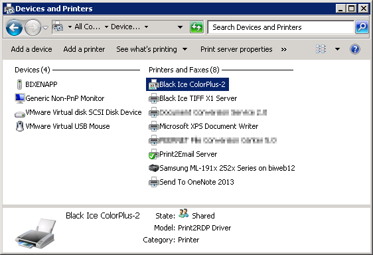The width and height of the screenshot is (373, 255).
Task: Refresh the Devices and Printers view
Action: [196, 27]
